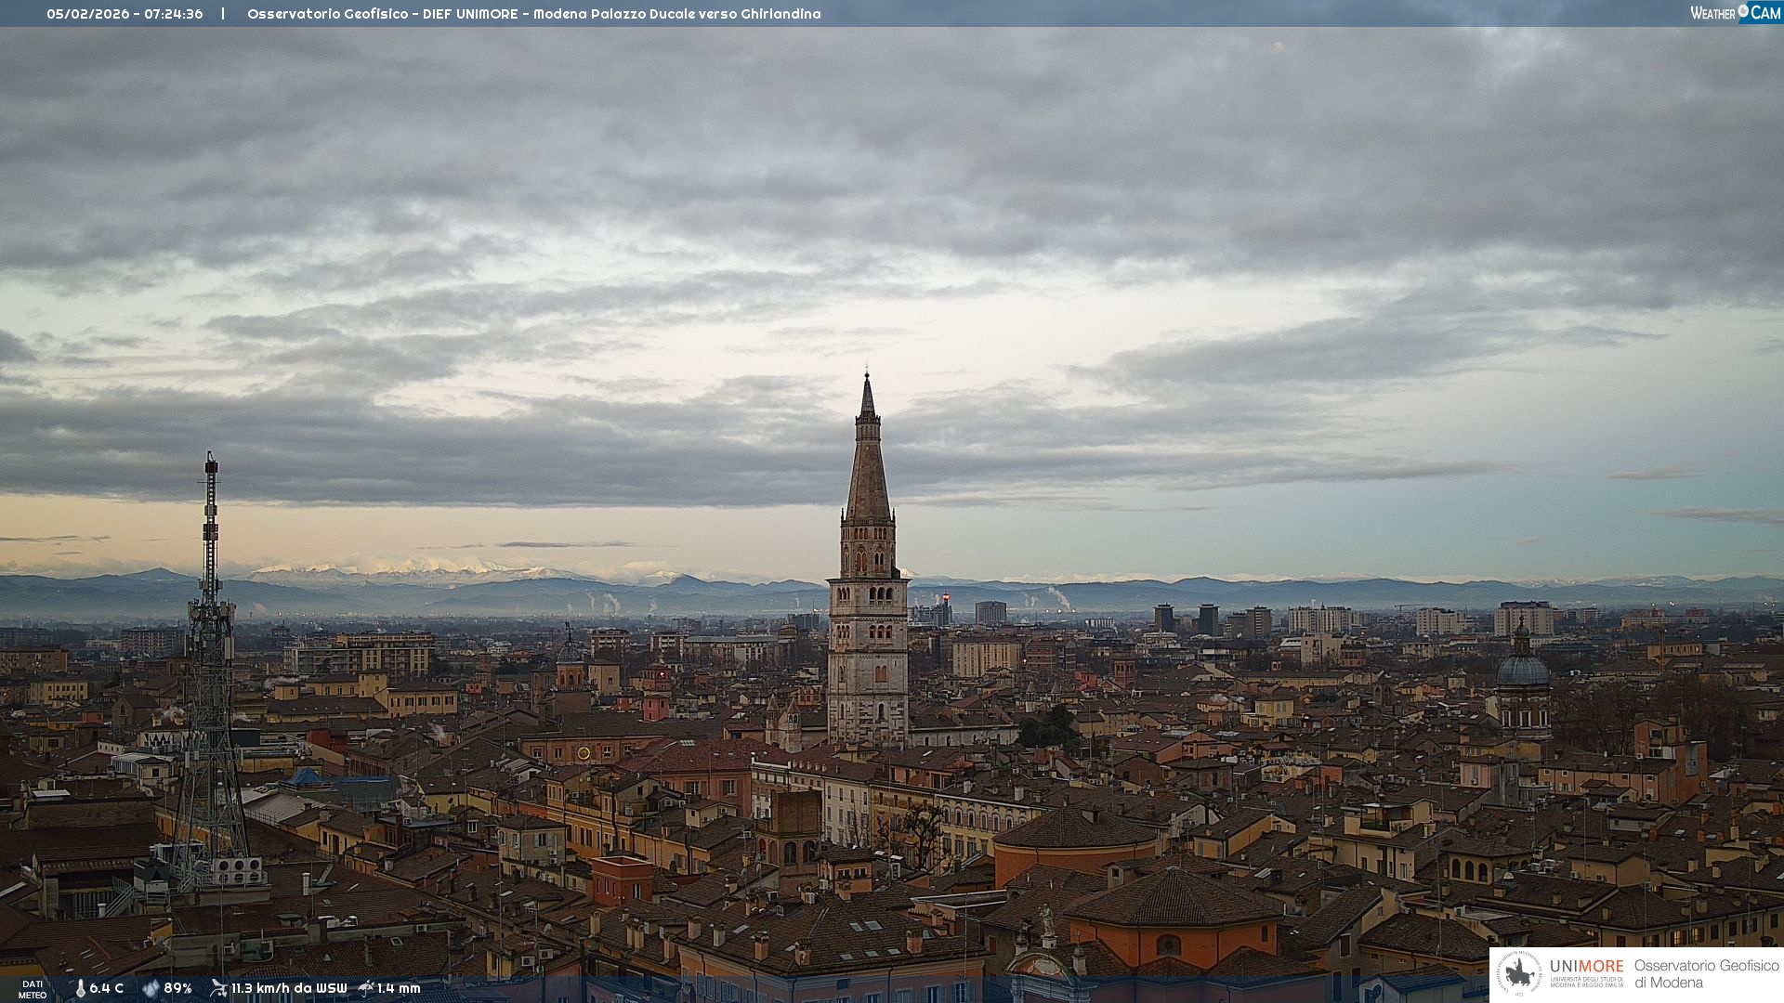Click the Ghirlandina tower spire tip
Image resolution: width=1784 pixels, height=1003 pixels.
click(867, 378)
